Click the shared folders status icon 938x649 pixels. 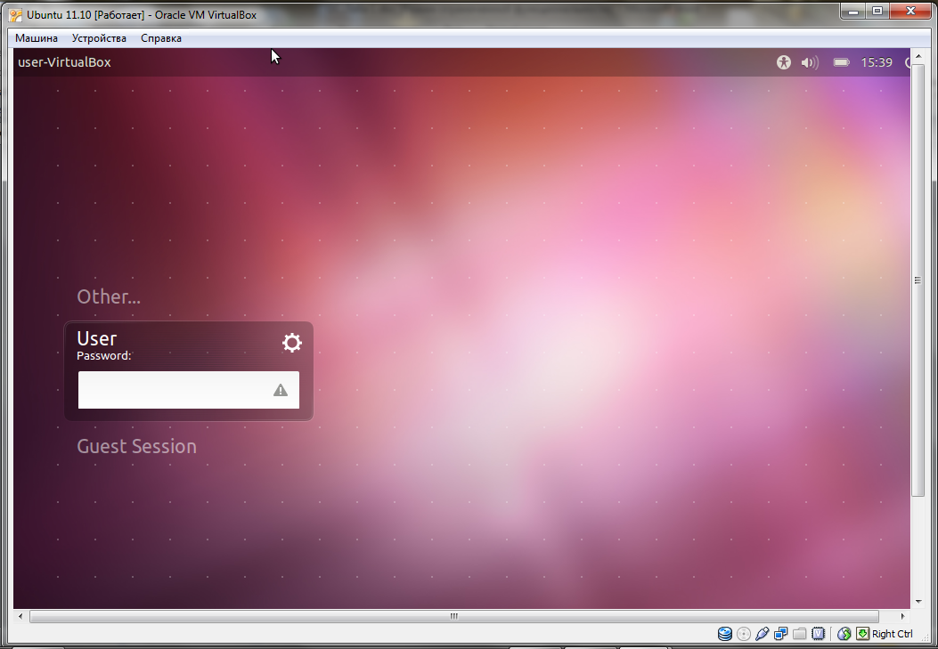point(799,634)
